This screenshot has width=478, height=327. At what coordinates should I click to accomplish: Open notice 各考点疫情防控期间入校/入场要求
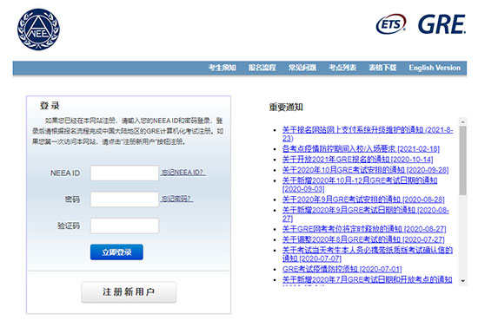point(361,149)
